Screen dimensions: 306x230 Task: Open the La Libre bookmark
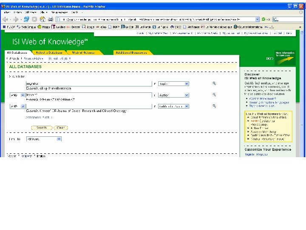click(x=59, y=27)
